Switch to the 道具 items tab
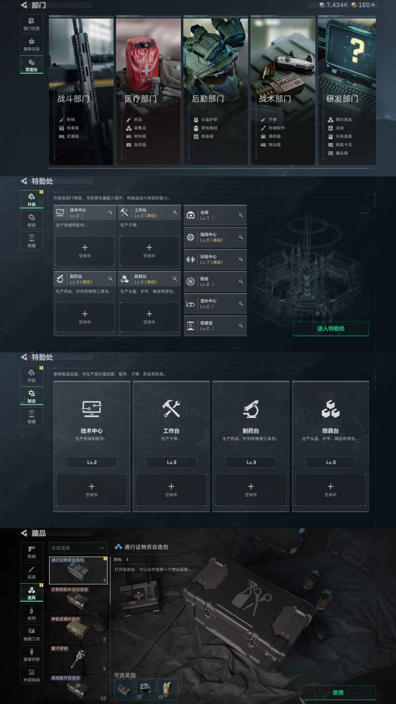 tap(31, 592)
